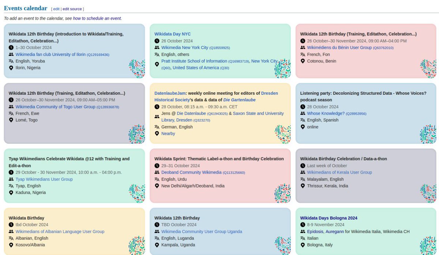Open the Q129169436 item link
The height and width of the screenshot is (255, 439).
point(98,55)
